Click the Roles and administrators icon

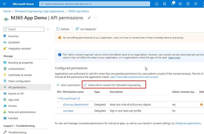5,112
